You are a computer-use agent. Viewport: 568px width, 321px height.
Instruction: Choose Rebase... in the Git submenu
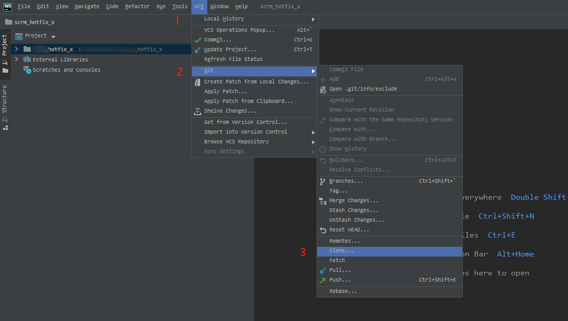tap(390, 291)
